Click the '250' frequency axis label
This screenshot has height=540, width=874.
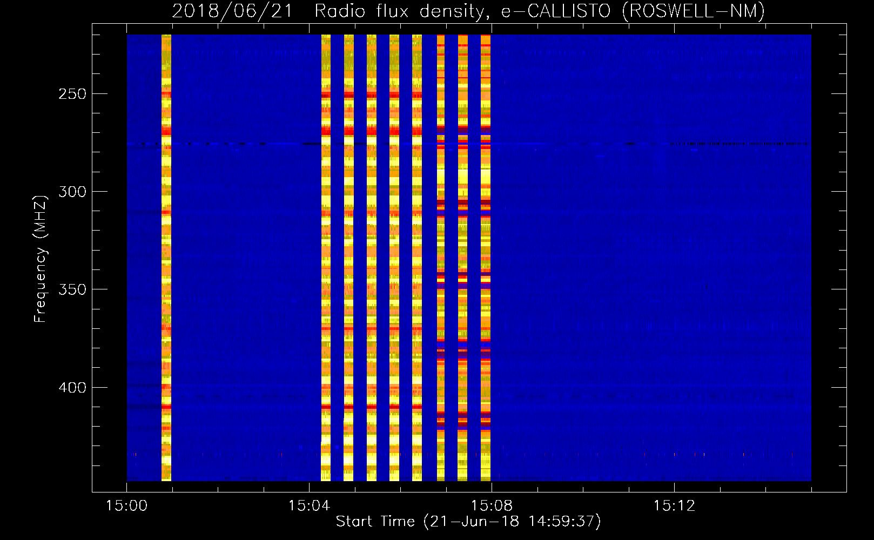pos(72,94)
